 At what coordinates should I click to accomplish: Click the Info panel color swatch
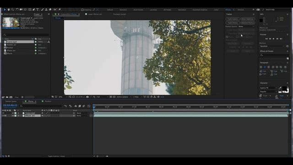(261, 21)
